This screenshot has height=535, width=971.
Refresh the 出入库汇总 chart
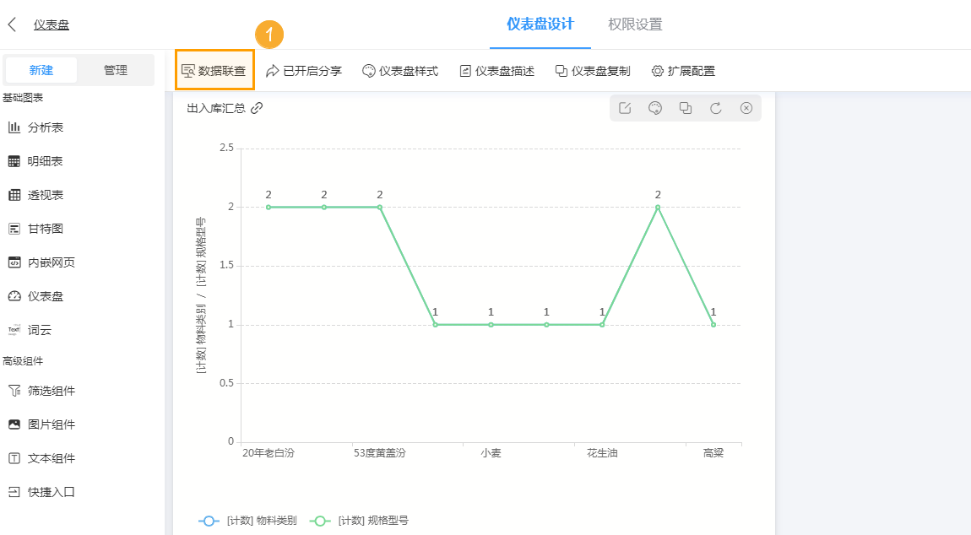pyautogui.click(x=716, y=108)
